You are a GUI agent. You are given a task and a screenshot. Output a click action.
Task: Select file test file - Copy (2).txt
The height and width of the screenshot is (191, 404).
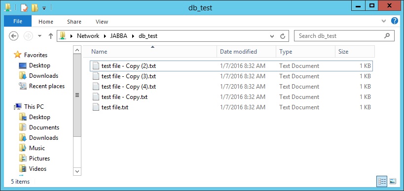[231, 66]
